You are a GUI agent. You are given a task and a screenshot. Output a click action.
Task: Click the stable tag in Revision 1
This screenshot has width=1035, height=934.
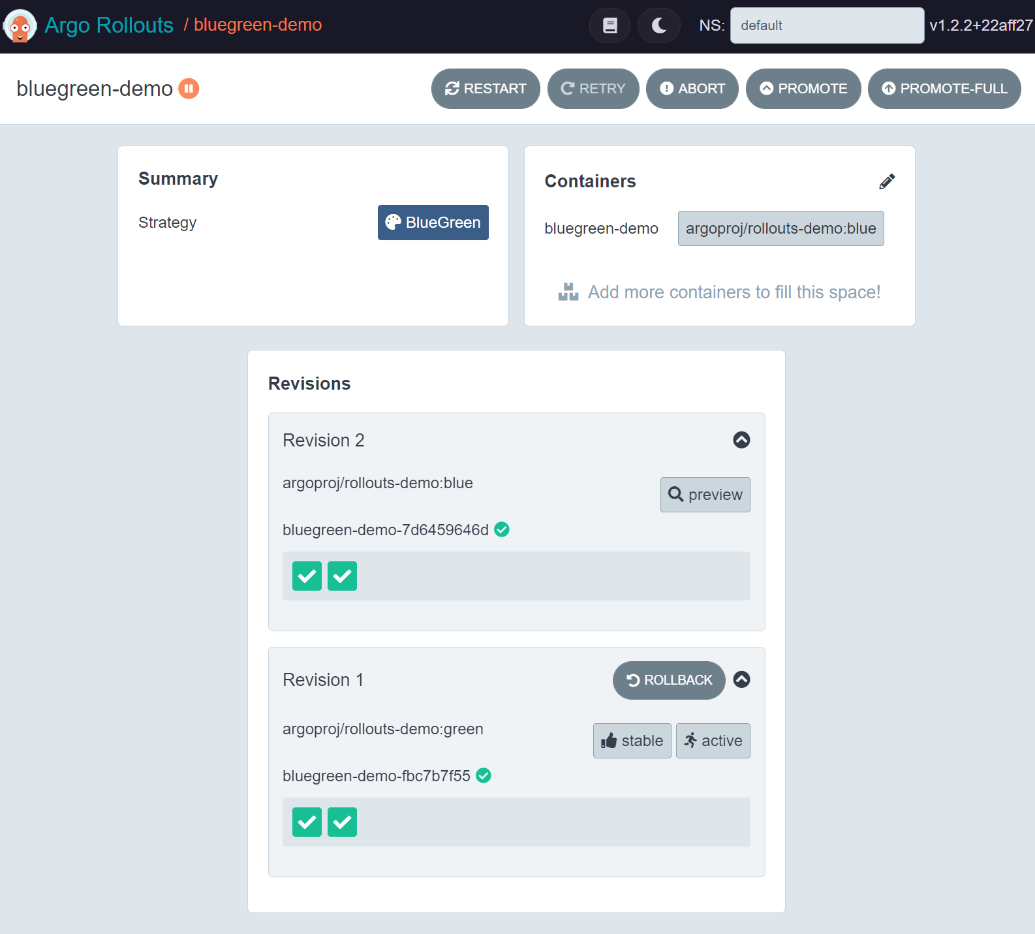(x=632, y=741)
